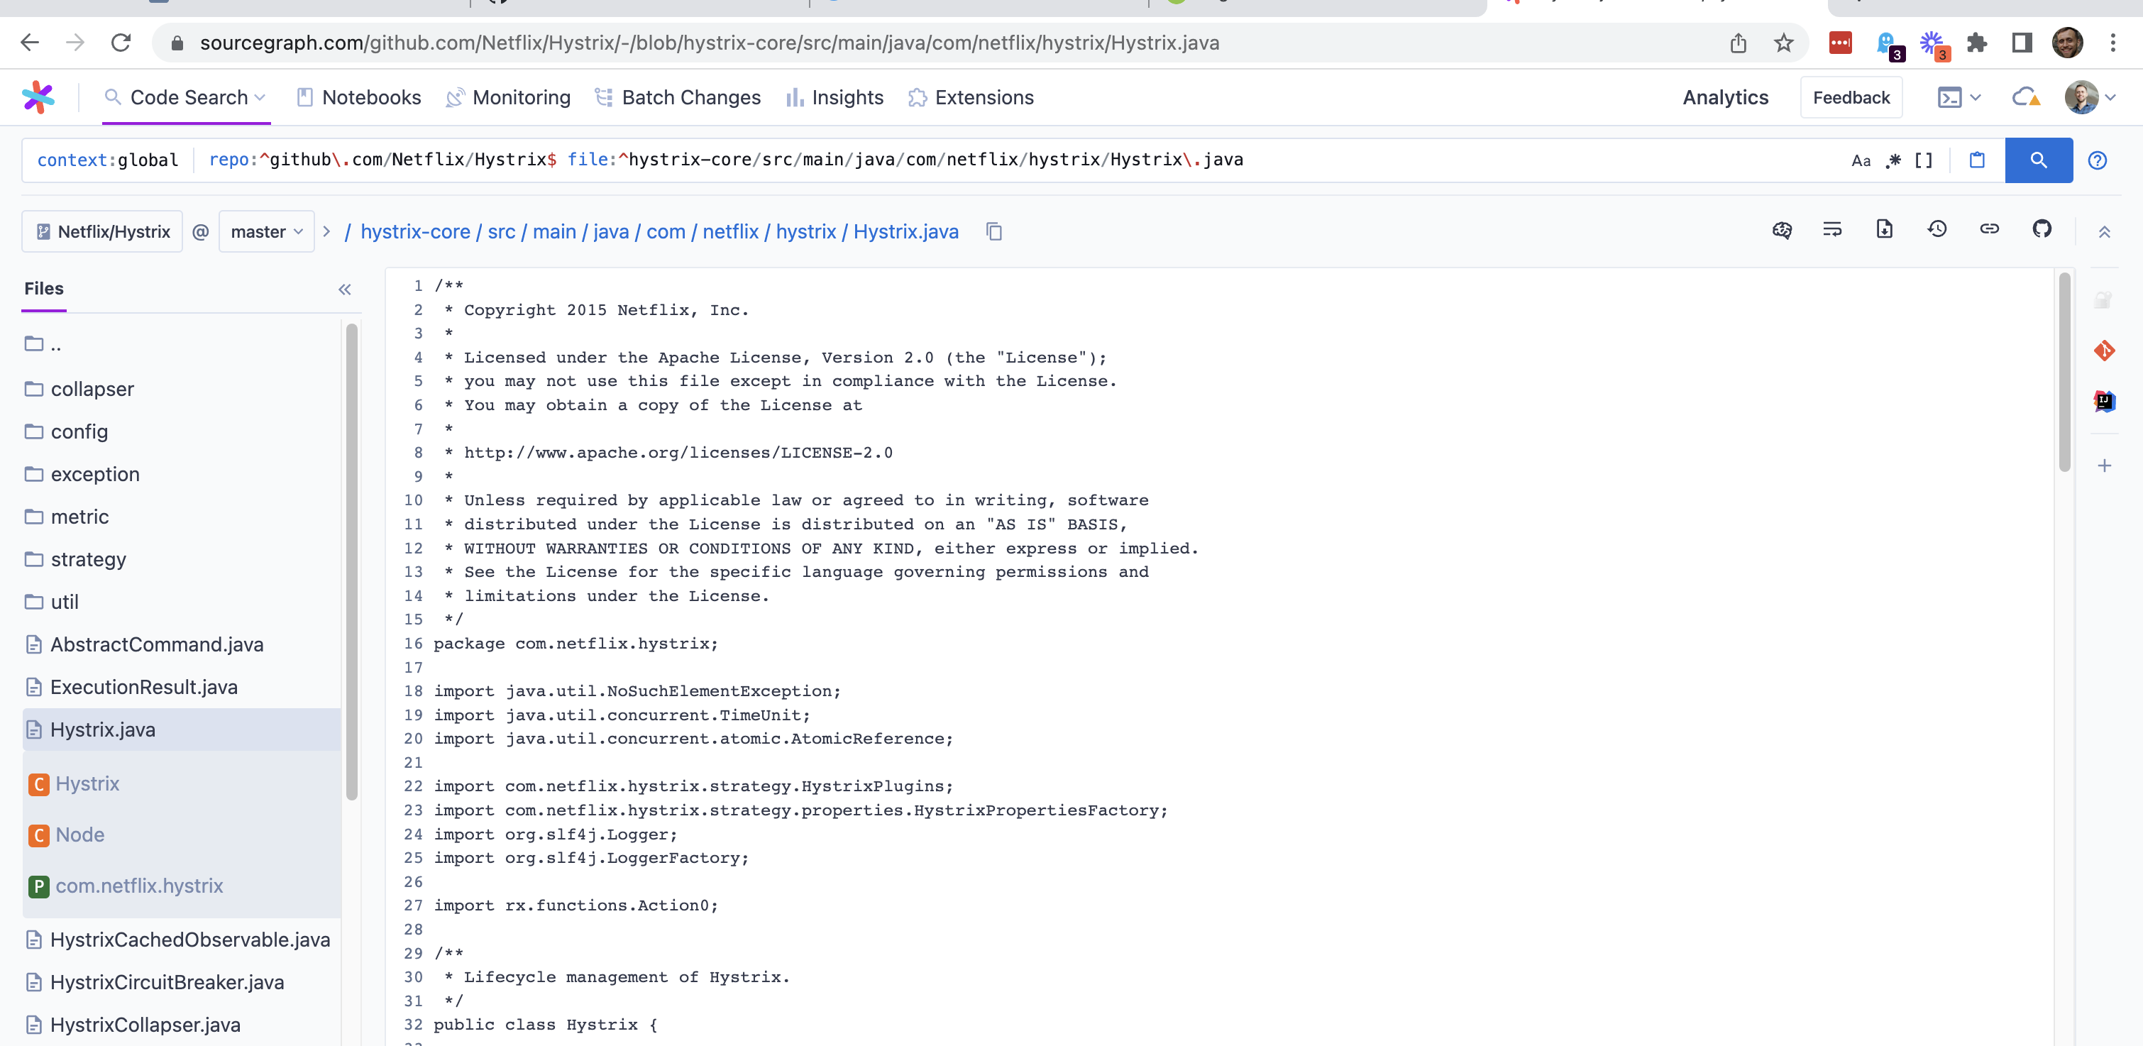2143x1046 pixels.
Task: Copy the file path using the copy icon
Action: point(994,231)
